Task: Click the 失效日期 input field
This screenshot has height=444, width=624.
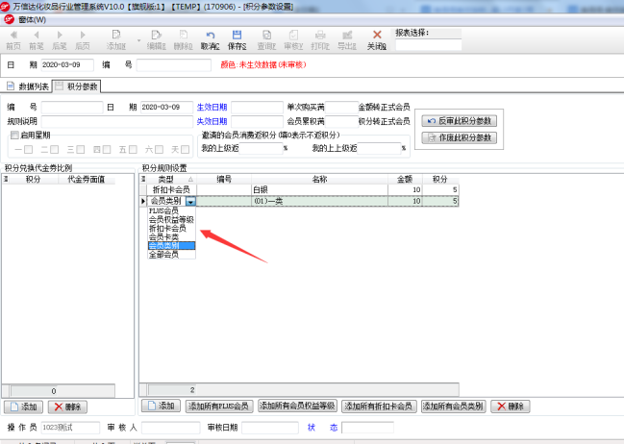Action: (x=257, y=121)
